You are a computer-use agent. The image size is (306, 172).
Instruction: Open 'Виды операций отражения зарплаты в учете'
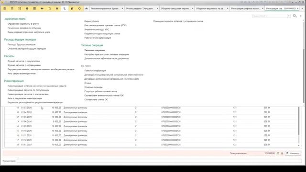[x=29, y=32]
